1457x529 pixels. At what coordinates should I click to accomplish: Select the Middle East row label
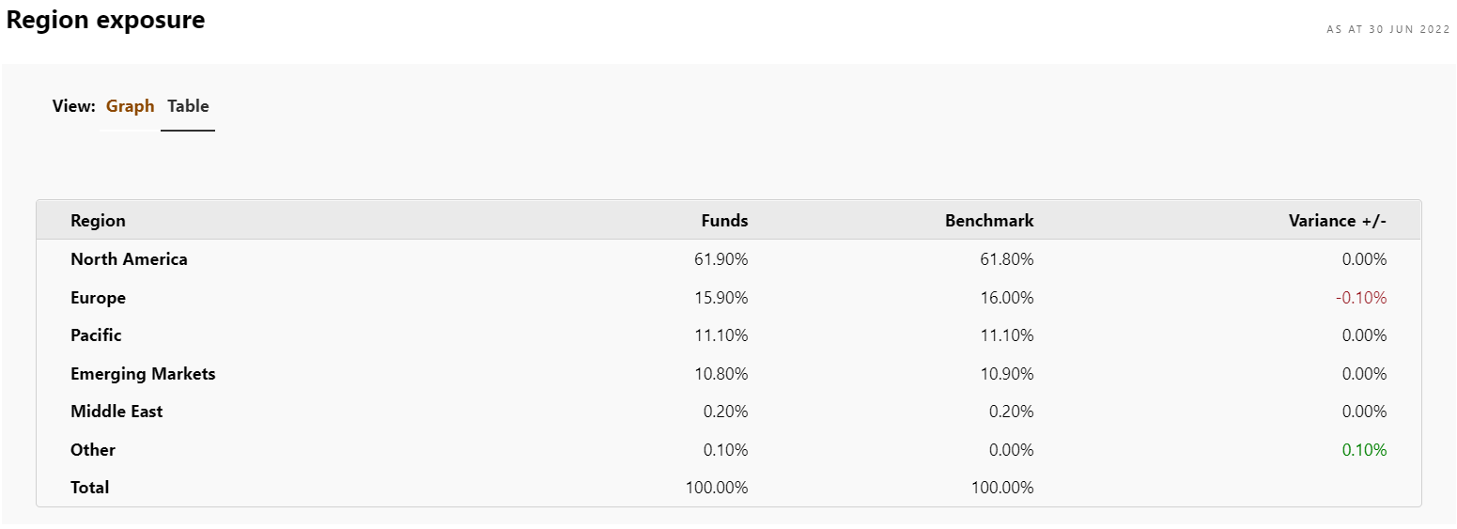click(116, 412)
